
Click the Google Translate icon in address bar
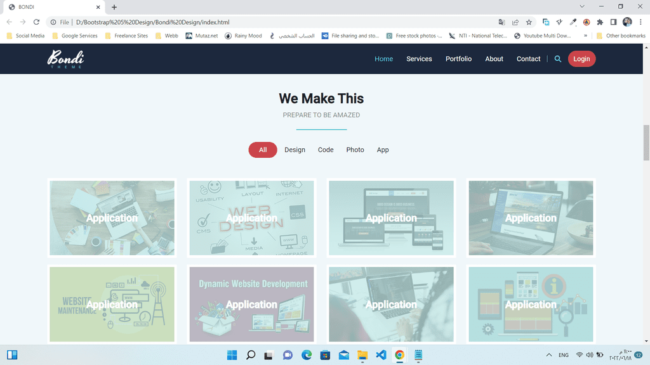pyautogui.click(x=501, y=22)
